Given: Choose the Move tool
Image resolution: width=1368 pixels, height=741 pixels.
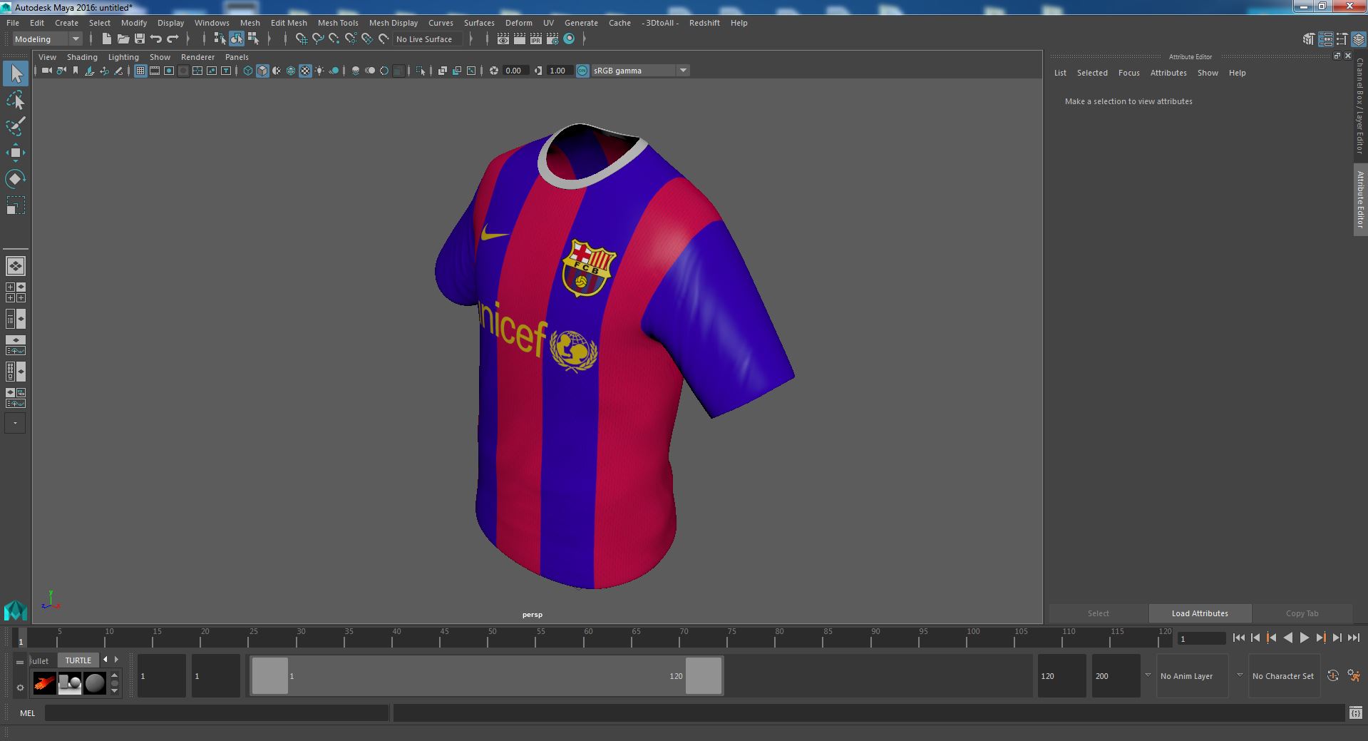Looking at the screenshot, I should coord(16,153).
